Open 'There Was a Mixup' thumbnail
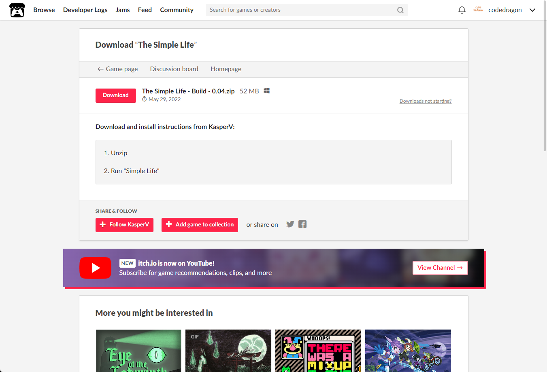The height and width of the screenshot is (372, 547). pos(318,351)
